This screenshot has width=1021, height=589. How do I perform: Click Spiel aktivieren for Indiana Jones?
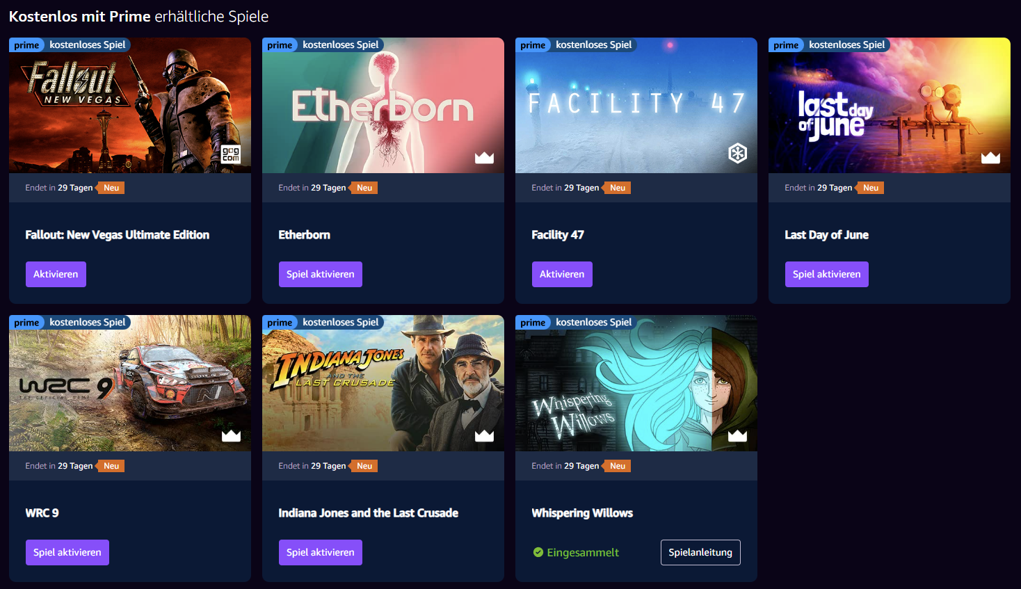pyautogui.click(x=320, y=552)
